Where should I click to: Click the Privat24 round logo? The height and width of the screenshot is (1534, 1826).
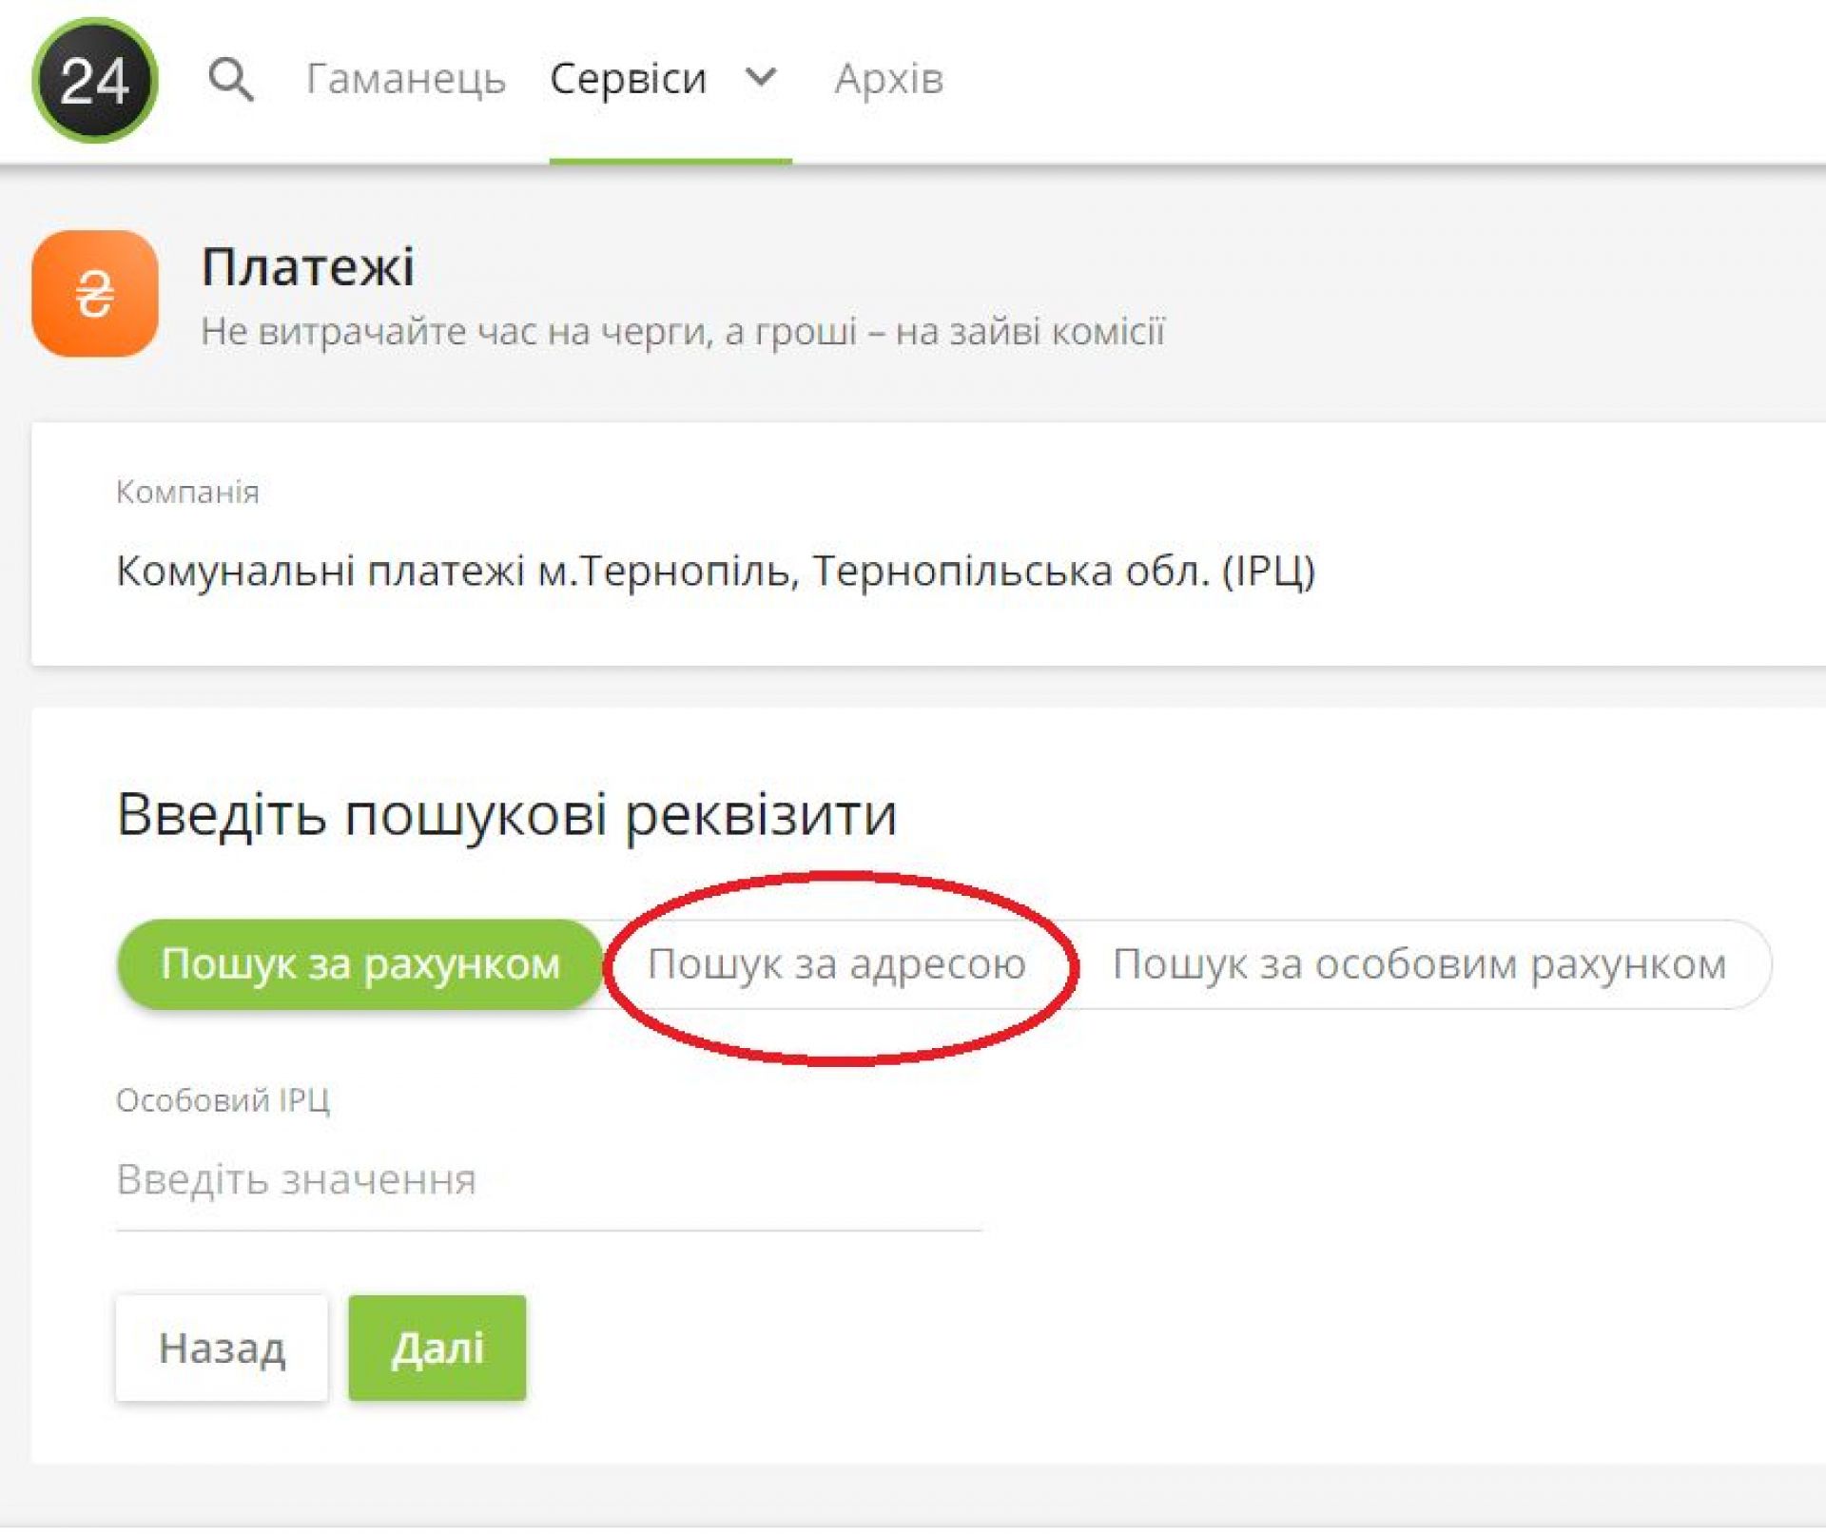(94, 80)
